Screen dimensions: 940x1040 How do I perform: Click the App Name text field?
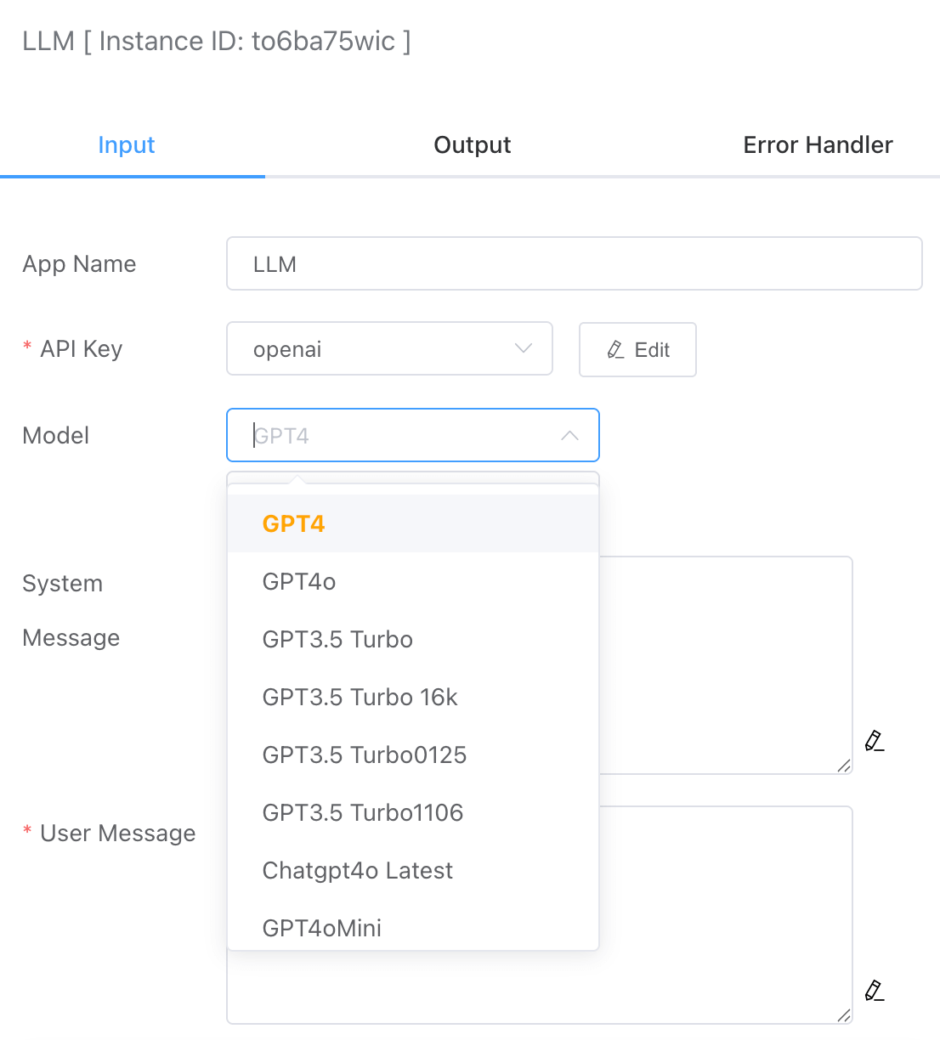(574, 264)
